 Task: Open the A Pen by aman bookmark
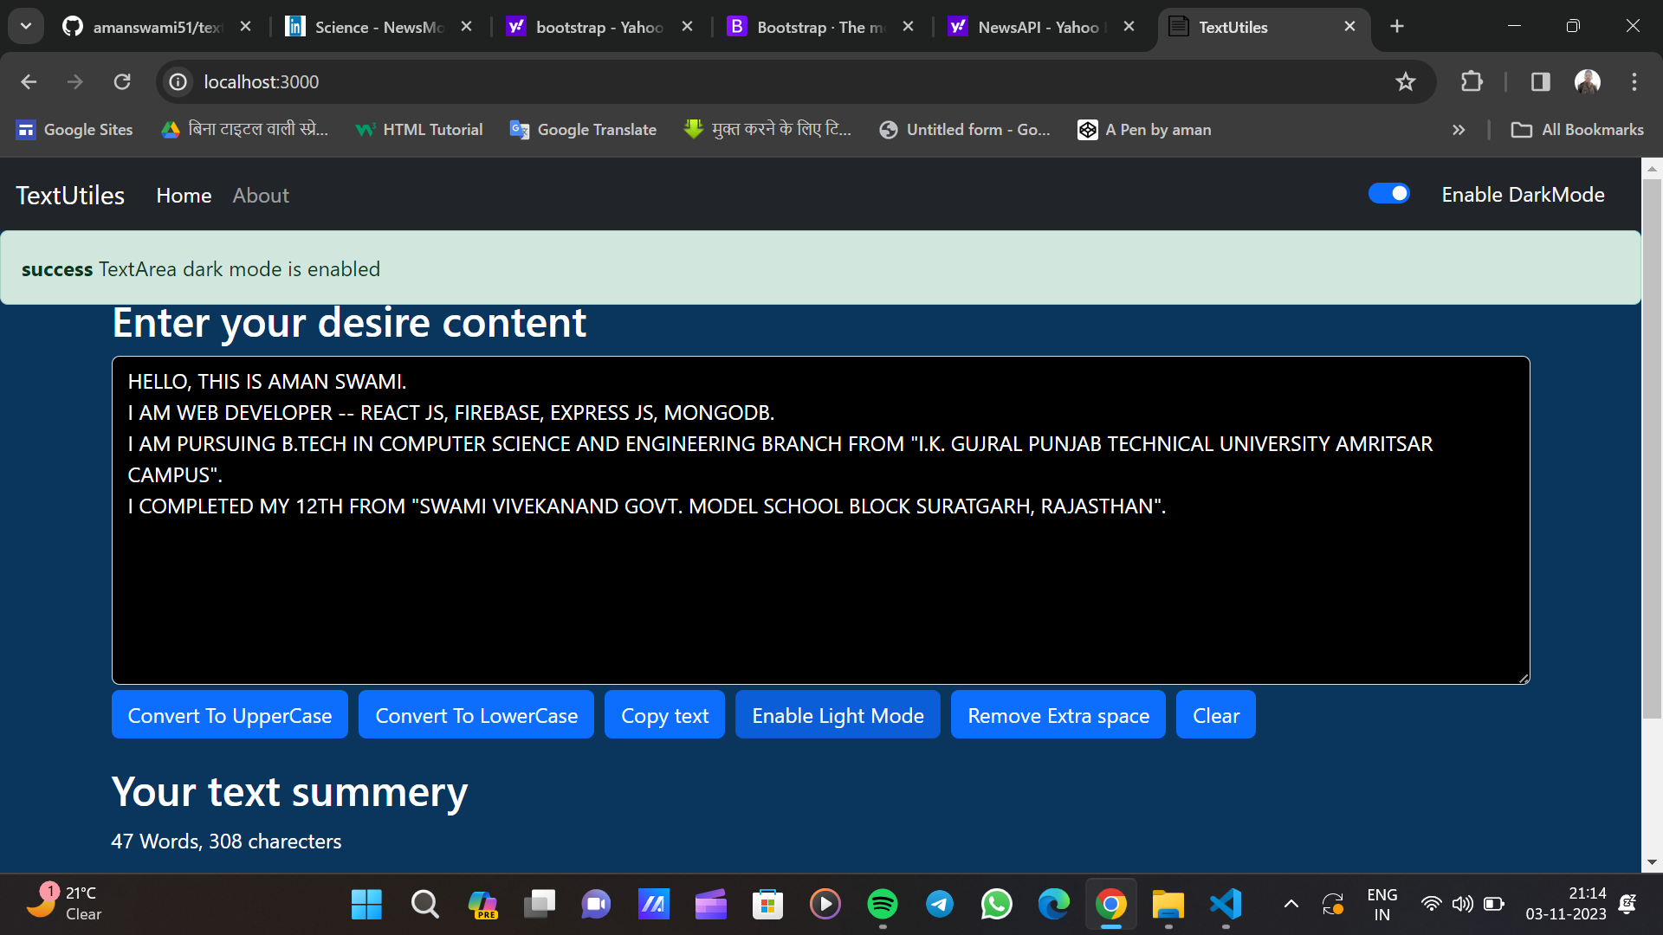click(x=1144, y=130)
